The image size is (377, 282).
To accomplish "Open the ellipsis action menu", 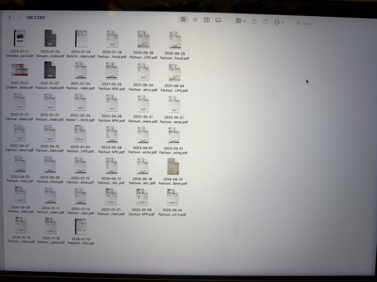I will [279, 22].
